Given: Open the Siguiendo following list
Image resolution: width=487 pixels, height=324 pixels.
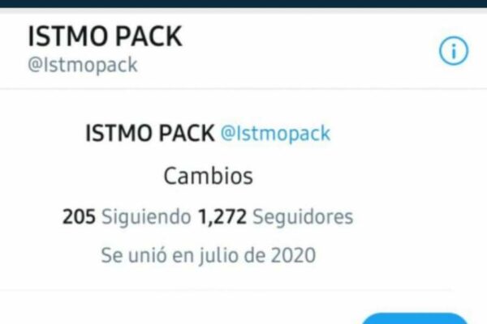Looking at the screenshot, I should tap(146, 217).
